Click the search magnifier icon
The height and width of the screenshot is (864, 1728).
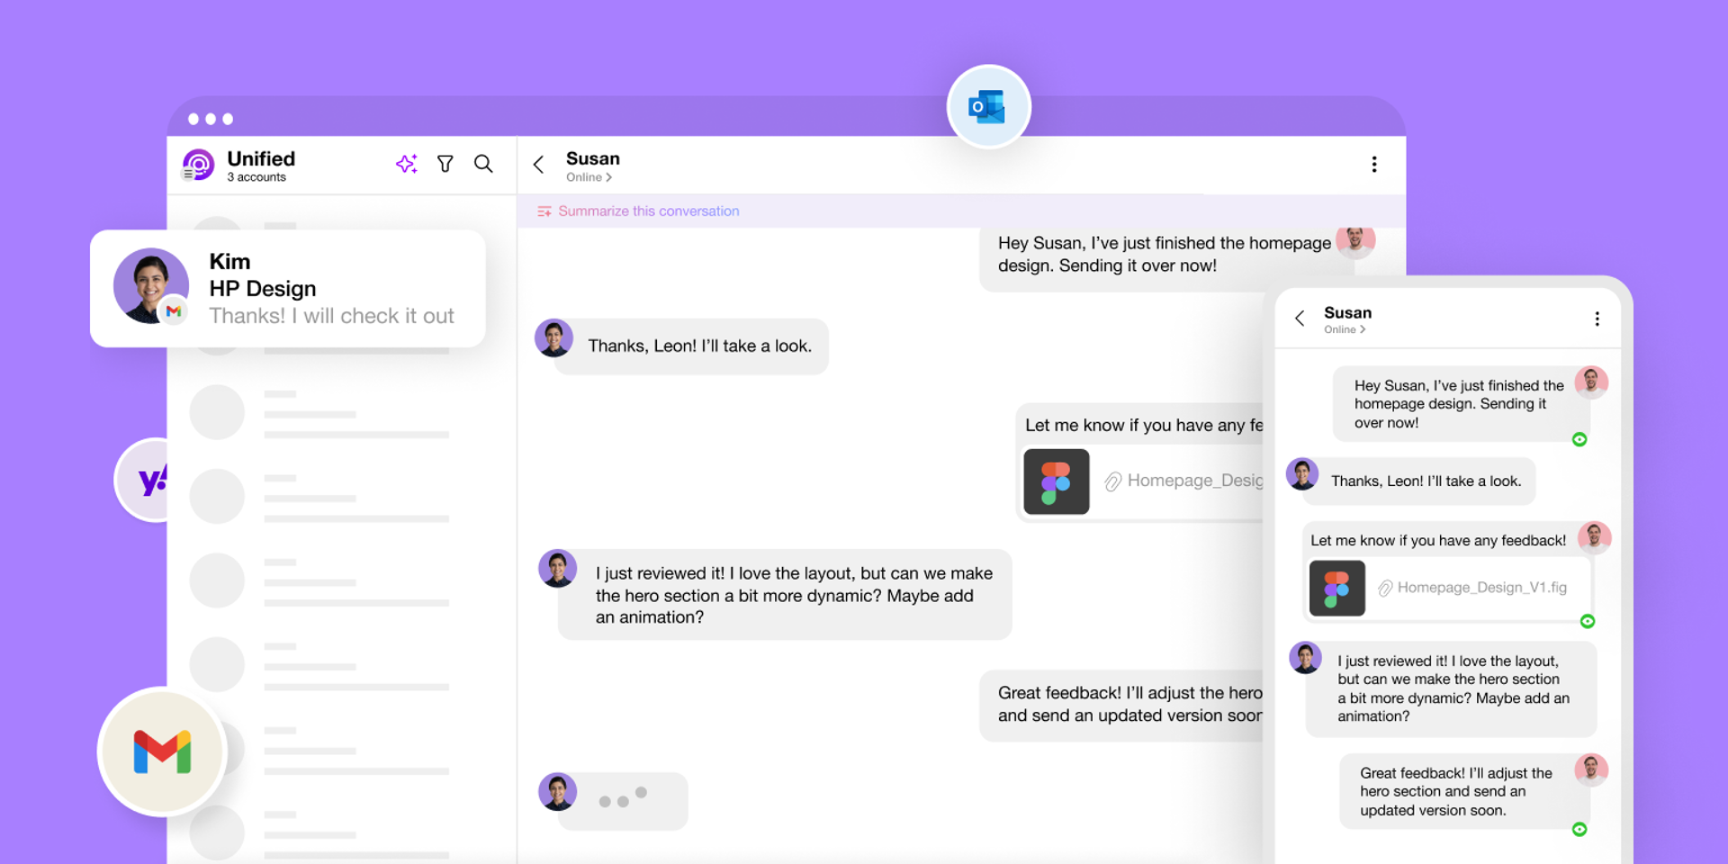(483, 164)
